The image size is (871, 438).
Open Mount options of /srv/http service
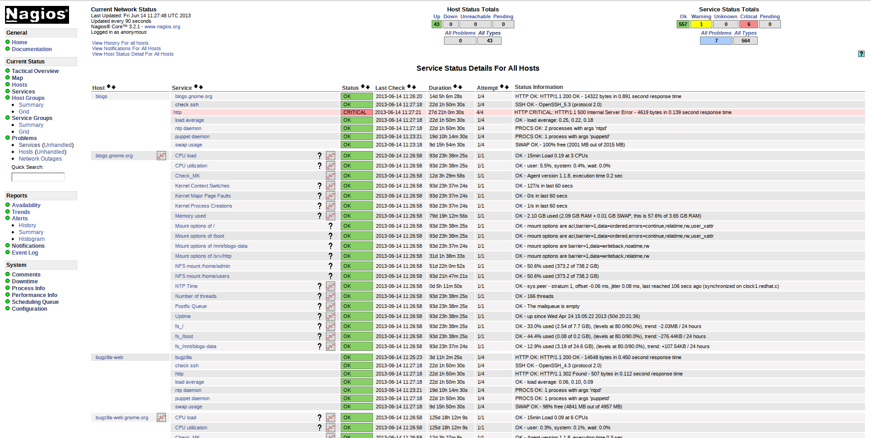[203, 256]
